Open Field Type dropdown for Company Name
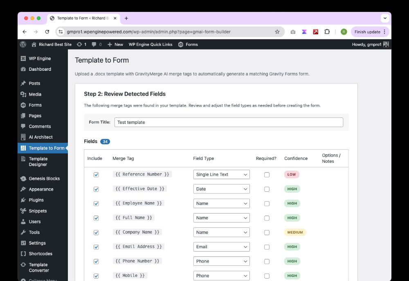Viewport: 409px width, 281px height. (221, 232)
